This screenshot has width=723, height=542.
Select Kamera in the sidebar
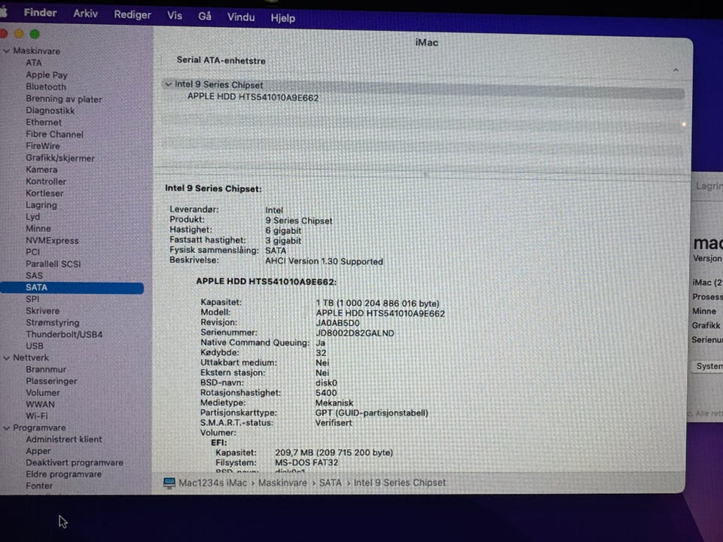[x=41, y=169]
